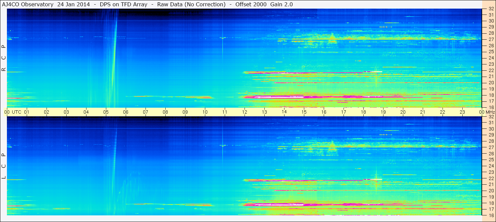Select the 23 hour tick on the time axis
Viewport: 496px width, 222px height.
click(x=462, y=112)
